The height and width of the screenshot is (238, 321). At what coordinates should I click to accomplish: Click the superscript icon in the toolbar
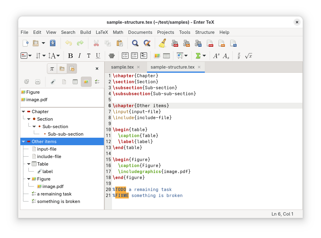(216, 56)
